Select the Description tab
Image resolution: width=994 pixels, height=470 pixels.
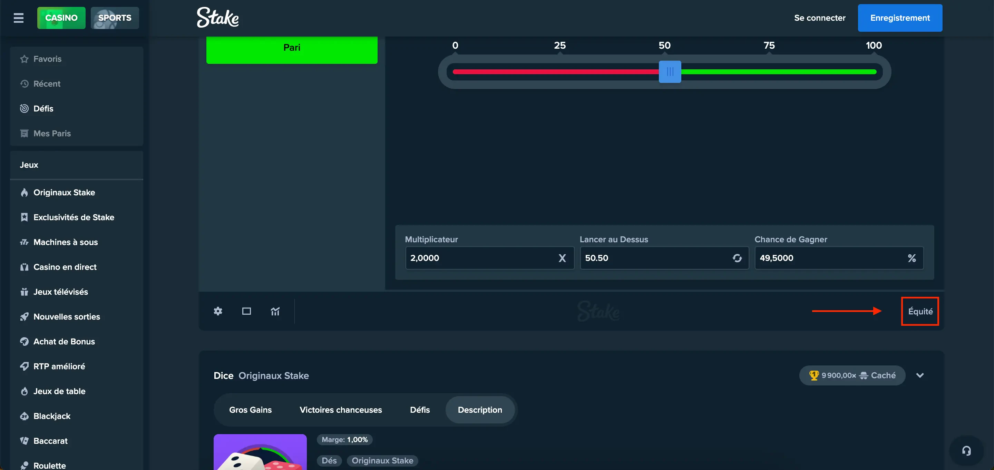tap(480, 410)
